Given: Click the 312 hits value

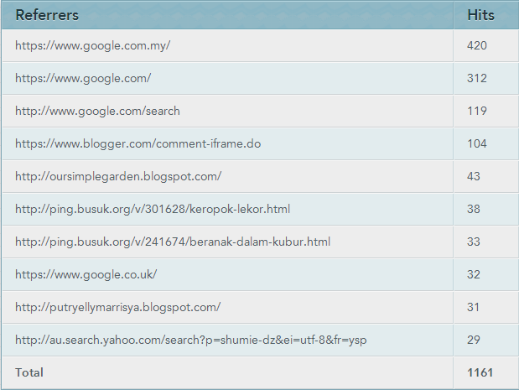Looking at the screenshot, I should 477,79.
